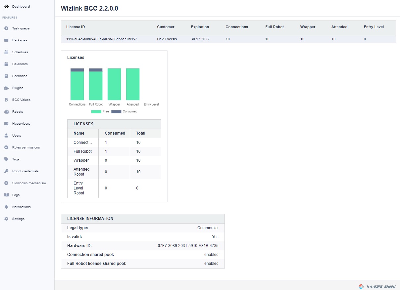Click the Robot credentials key icon

(x=6, y=171)
